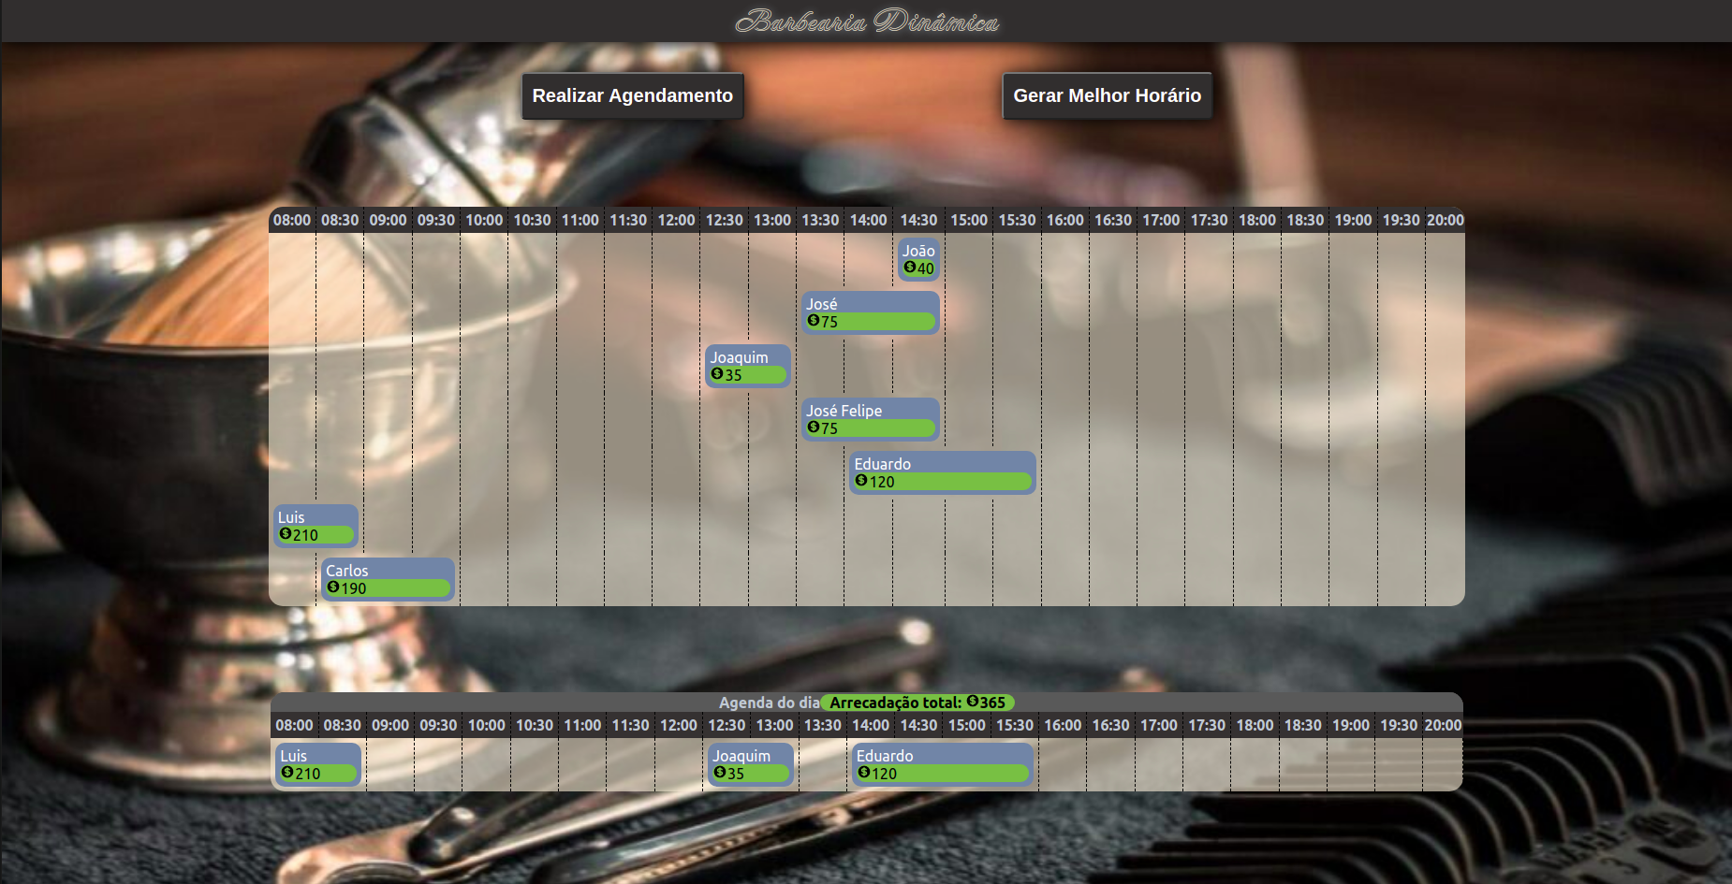Click the 12:00 header in the top grid
The image size is (1732, 884).
(676, 220)
